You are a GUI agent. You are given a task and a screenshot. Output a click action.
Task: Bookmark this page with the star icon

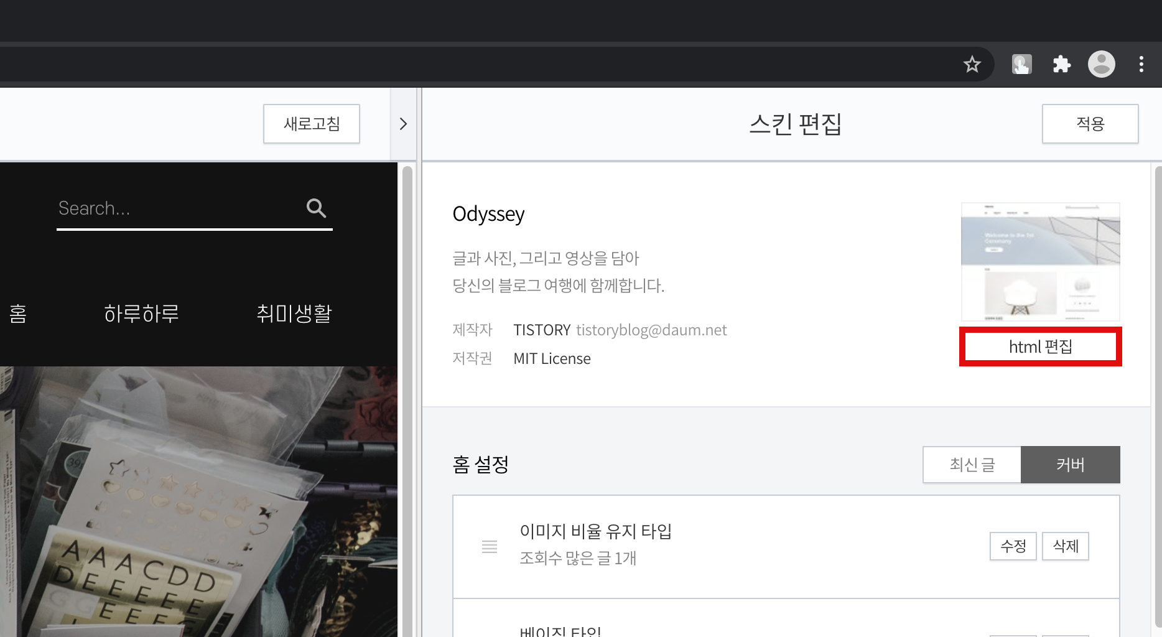[x=972, y=64]
